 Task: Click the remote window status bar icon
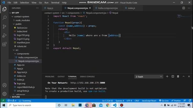(x=3, y=100)
